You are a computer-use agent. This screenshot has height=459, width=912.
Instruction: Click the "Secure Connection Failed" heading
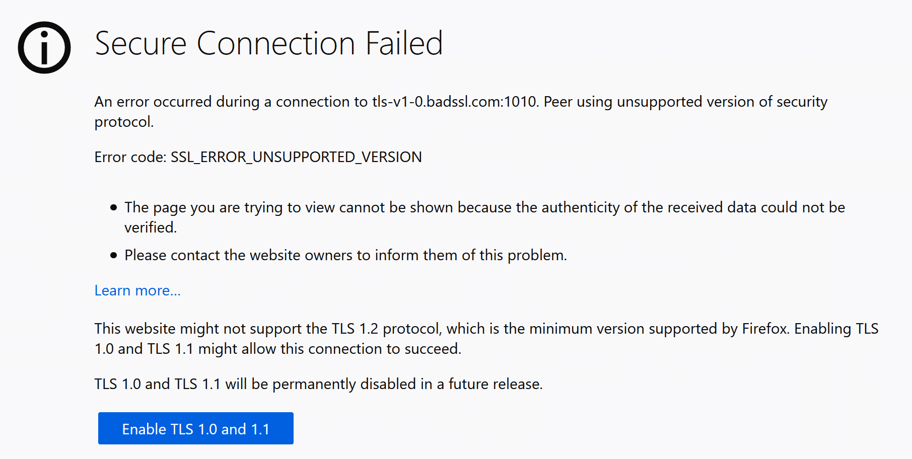(268, 43)
